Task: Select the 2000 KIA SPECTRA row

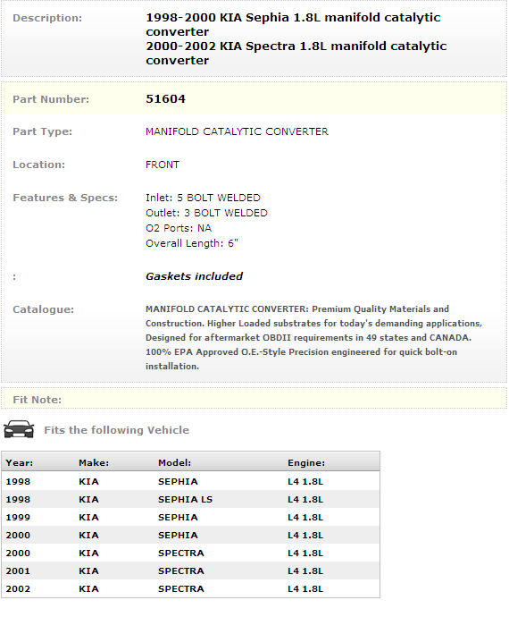Action: pos(190,554)
